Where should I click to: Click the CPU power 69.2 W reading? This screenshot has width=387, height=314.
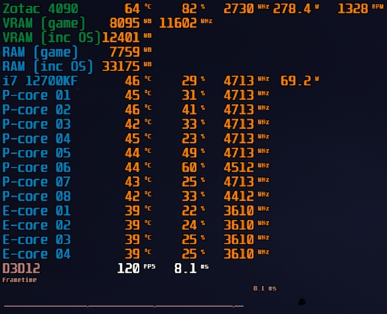coord(296,81)
